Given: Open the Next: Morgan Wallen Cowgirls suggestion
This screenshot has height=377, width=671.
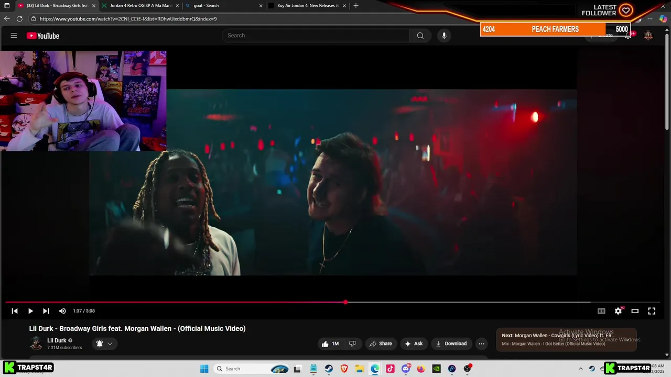Looking at the screenshot, I should [558, 336].
